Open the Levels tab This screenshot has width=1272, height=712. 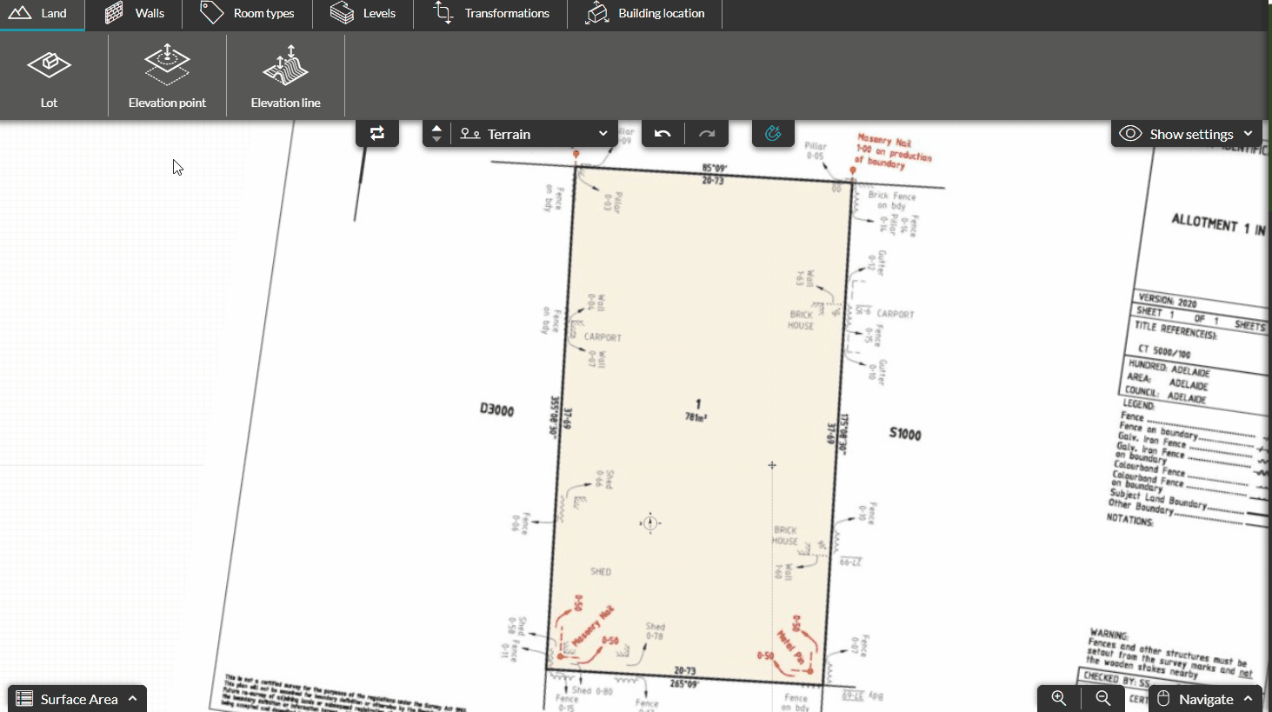click(x=363, y=13)
